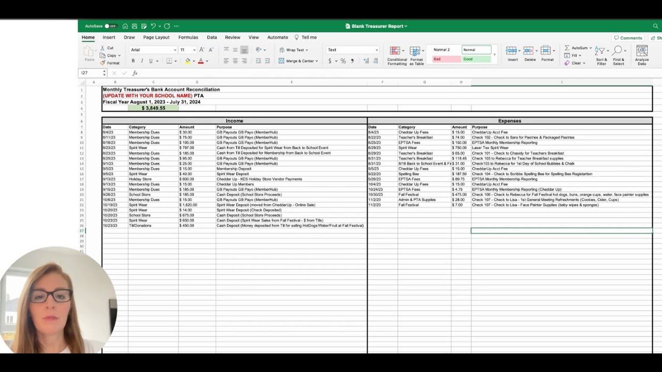
Task: Open the View ribbon tab
Action: (253, 37)
